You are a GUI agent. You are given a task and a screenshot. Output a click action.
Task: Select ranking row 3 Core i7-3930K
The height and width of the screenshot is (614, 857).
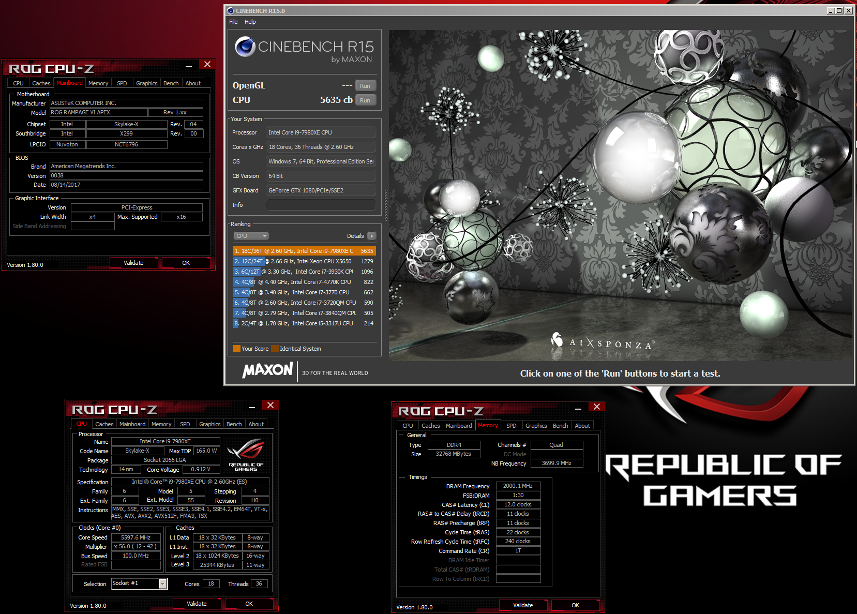pos(305,272)
